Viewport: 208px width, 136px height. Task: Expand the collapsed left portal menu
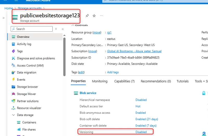(x=4, y=18)
